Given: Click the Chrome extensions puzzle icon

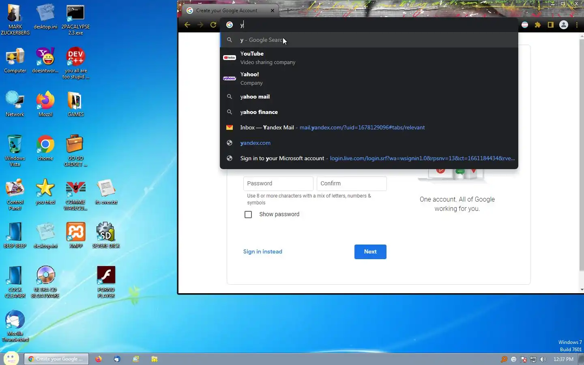Looking at the screenshot, I should coord(538,25).
